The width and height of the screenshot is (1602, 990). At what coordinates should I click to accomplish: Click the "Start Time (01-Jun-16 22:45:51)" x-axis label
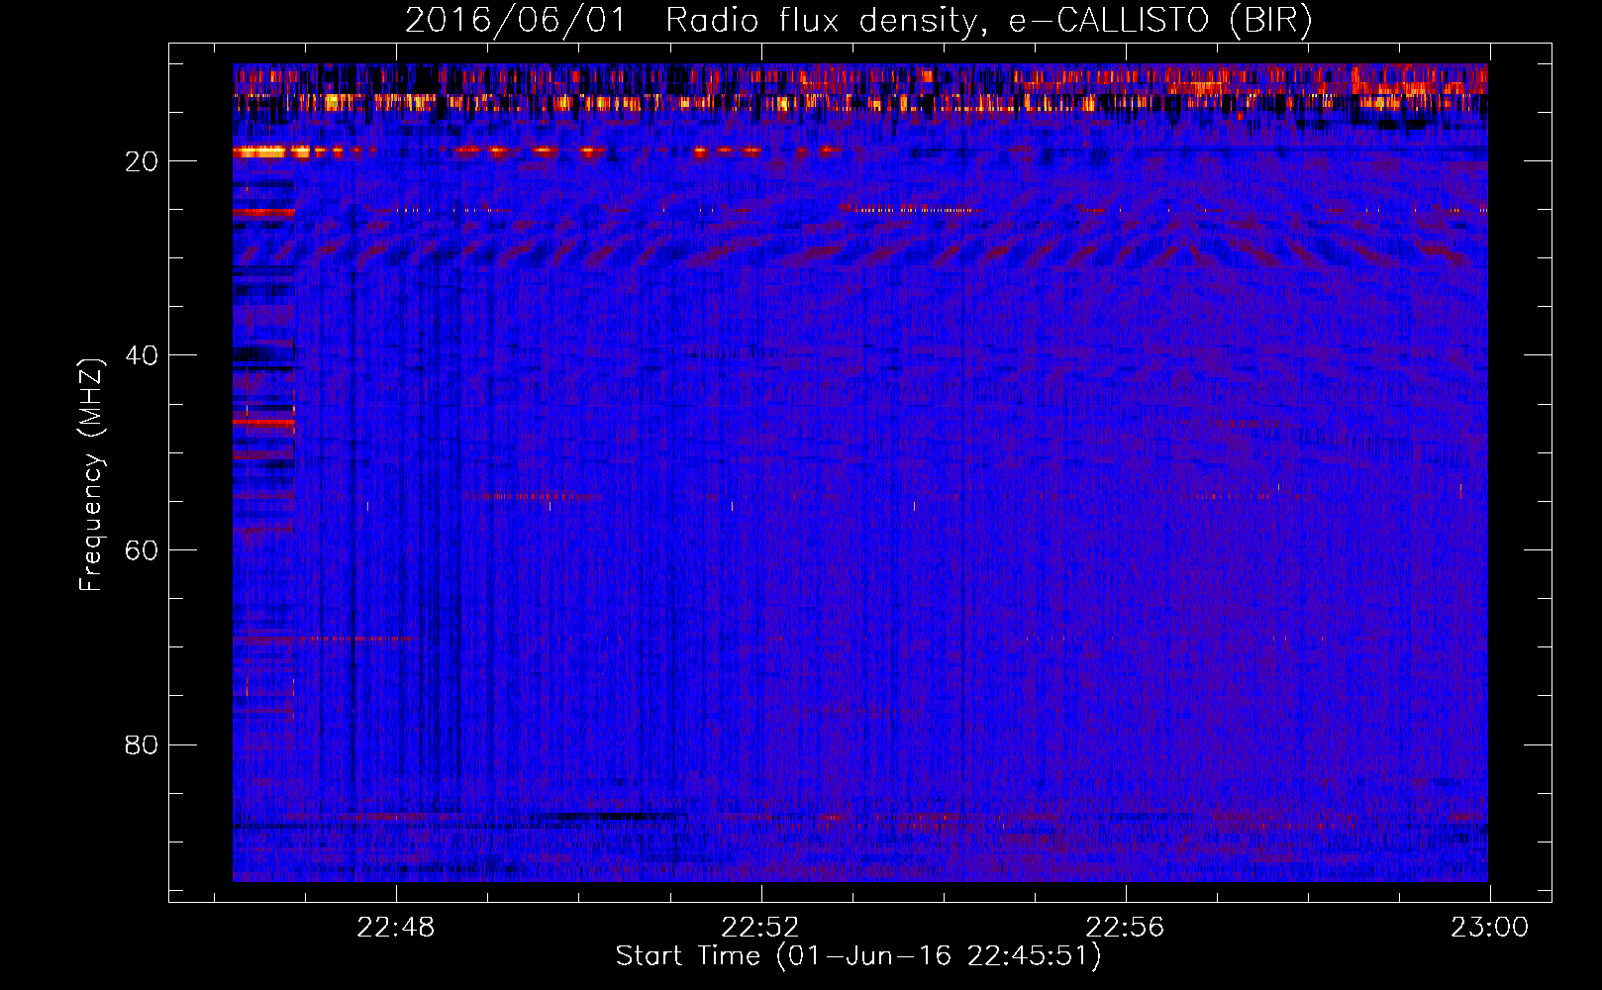coord(858,956)
